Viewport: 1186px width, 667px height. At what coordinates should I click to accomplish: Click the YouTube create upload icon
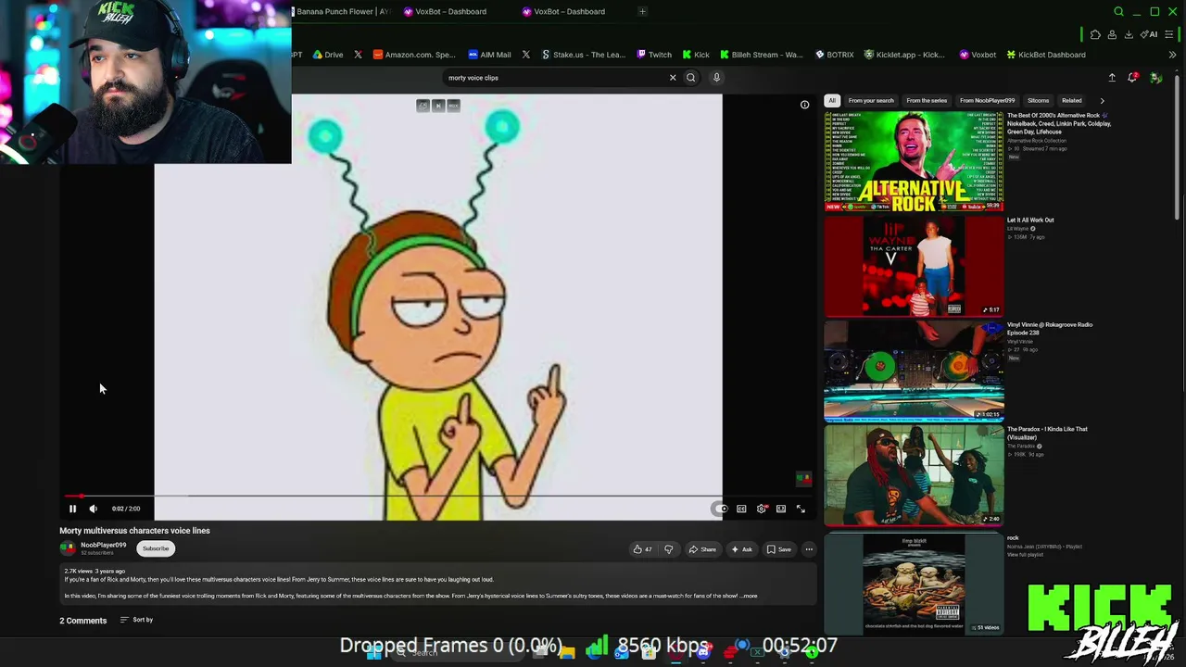coord(1112,78)
